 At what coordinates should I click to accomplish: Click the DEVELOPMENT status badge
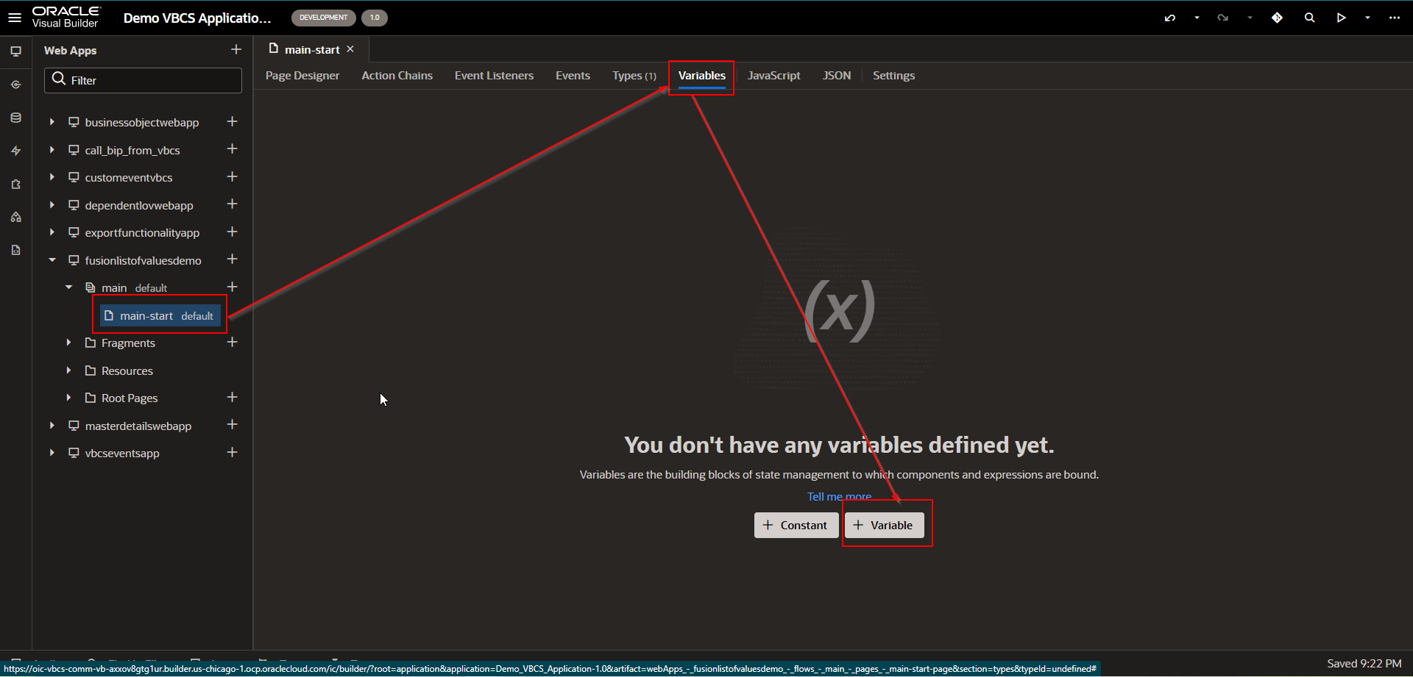pos(323,18)
